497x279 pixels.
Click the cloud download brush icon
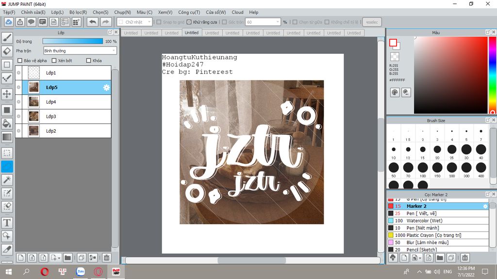point(393,258)
